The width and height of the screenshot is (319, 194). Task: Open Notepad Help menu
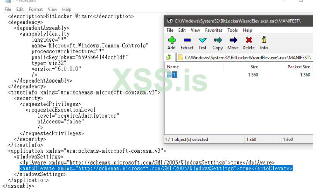click(67, 9)
